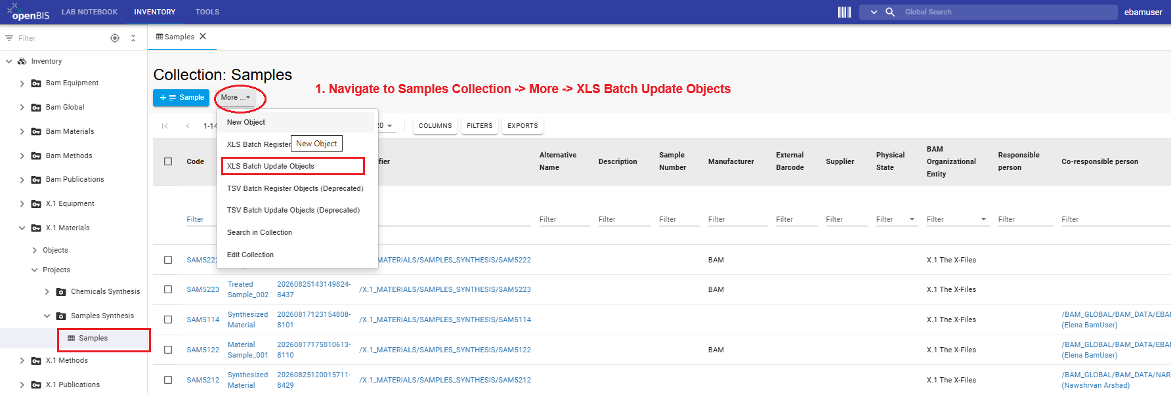Open the Inventory menu

tap(155, 12)
